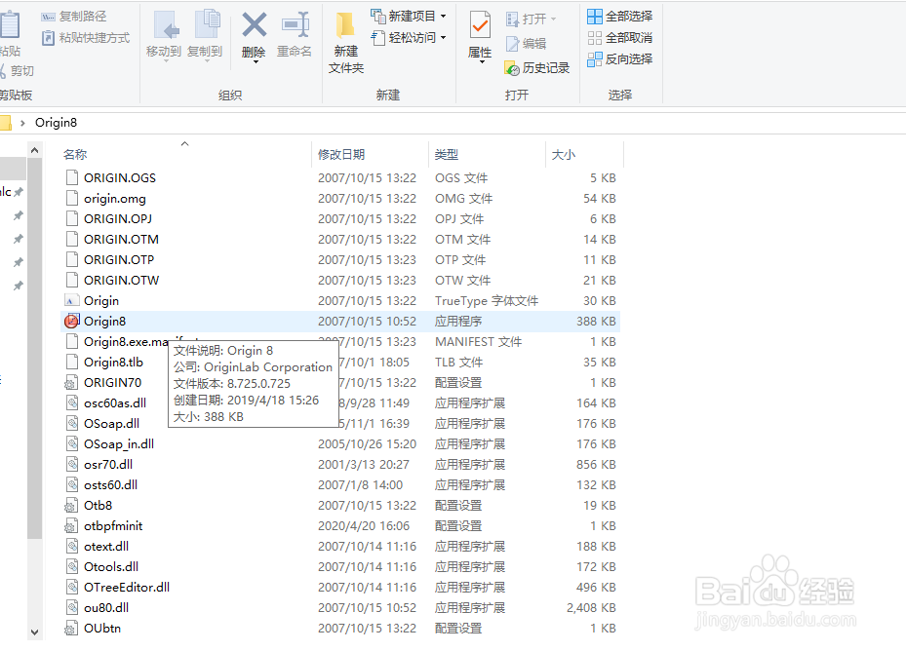Sort by the 名称 (Name) column header
906x651 pixels.
(x=75, y=154)
